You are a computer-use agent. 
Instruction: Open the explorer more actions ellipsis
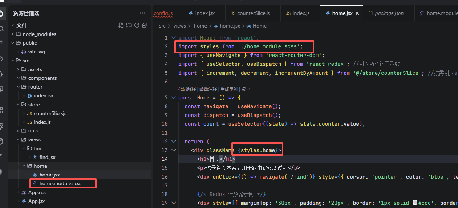coord(142,13)
